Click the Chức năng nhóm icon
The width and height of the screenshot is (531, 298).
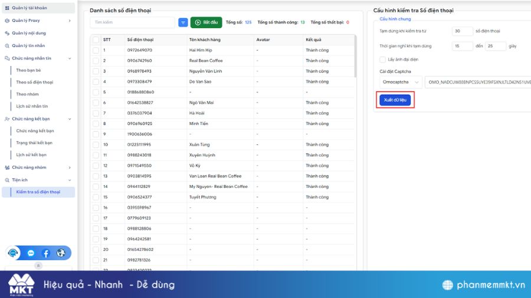click(7, 168)
